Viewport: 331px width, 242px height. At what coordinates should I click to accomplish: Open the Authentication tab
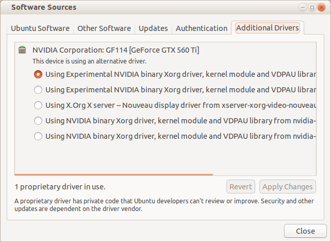tap(202, 28)
